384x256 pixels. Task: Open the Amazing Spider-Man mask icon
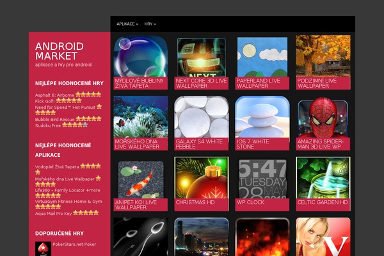point(323,117)
